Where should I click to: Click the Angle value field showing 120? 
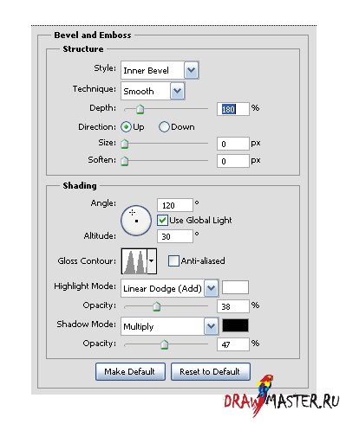[175, 205]
